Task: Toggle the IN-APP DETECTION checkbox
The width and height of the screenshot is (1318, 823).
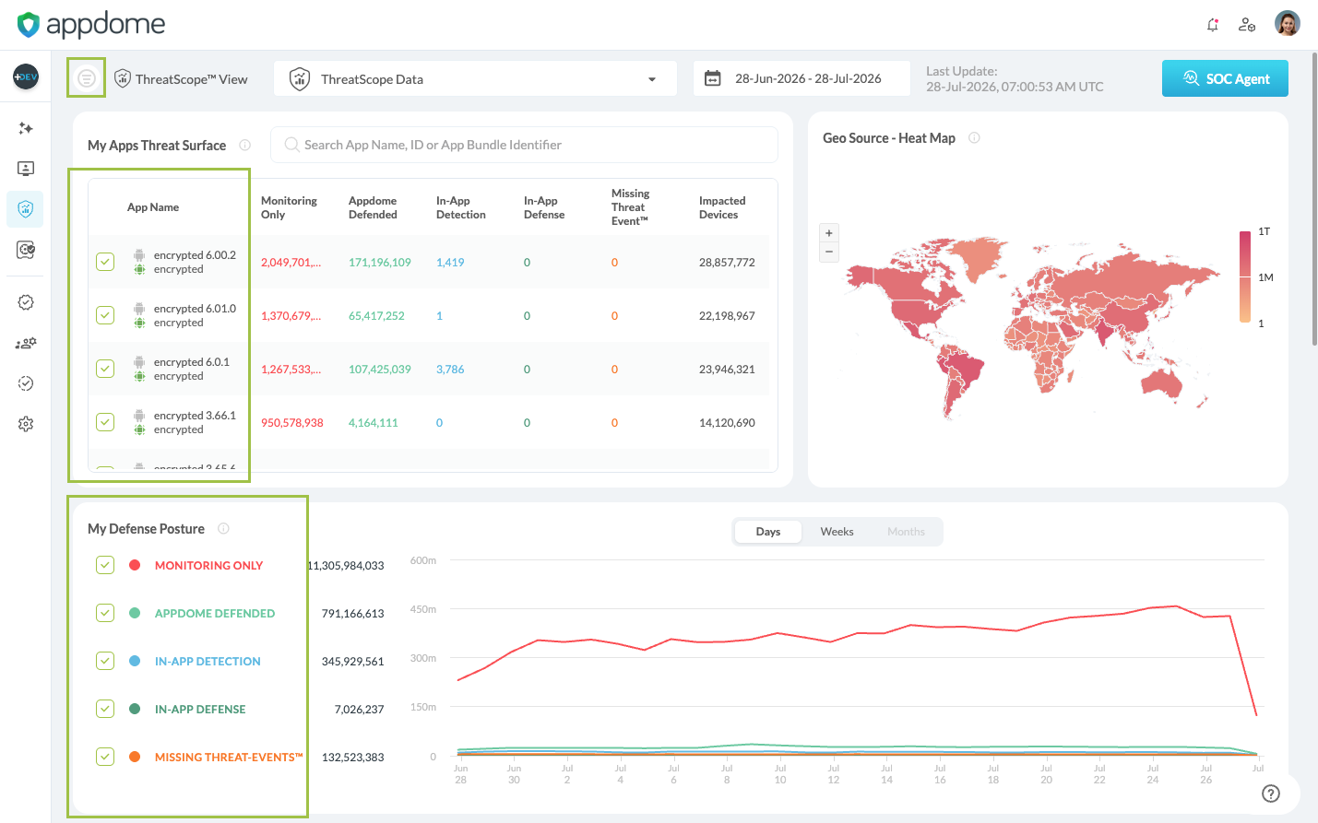Action: pos(105,661)
